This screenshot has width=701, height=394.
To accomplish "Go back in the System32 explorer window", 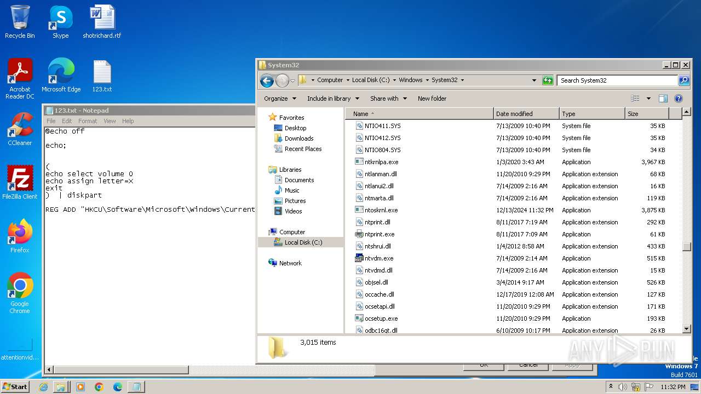I will coord(267,80).
